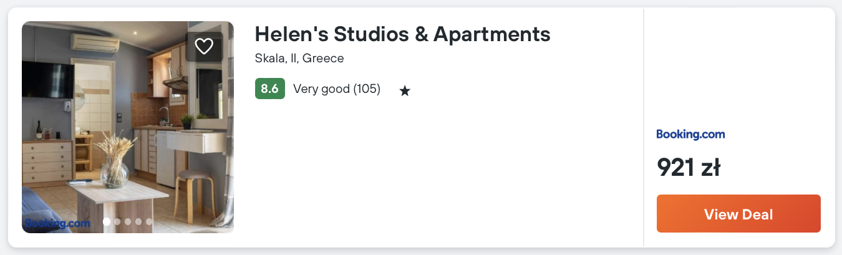
Task: Click the green 8.6 score badge
Action: click(269, 89)
